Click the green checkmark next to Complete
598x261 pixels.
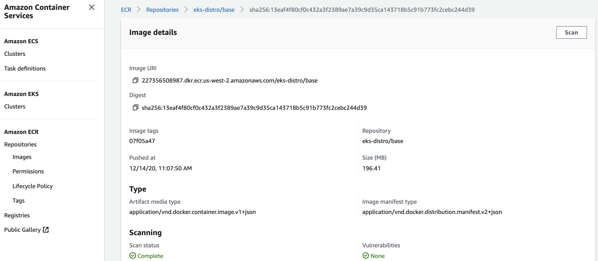[132, 256]
